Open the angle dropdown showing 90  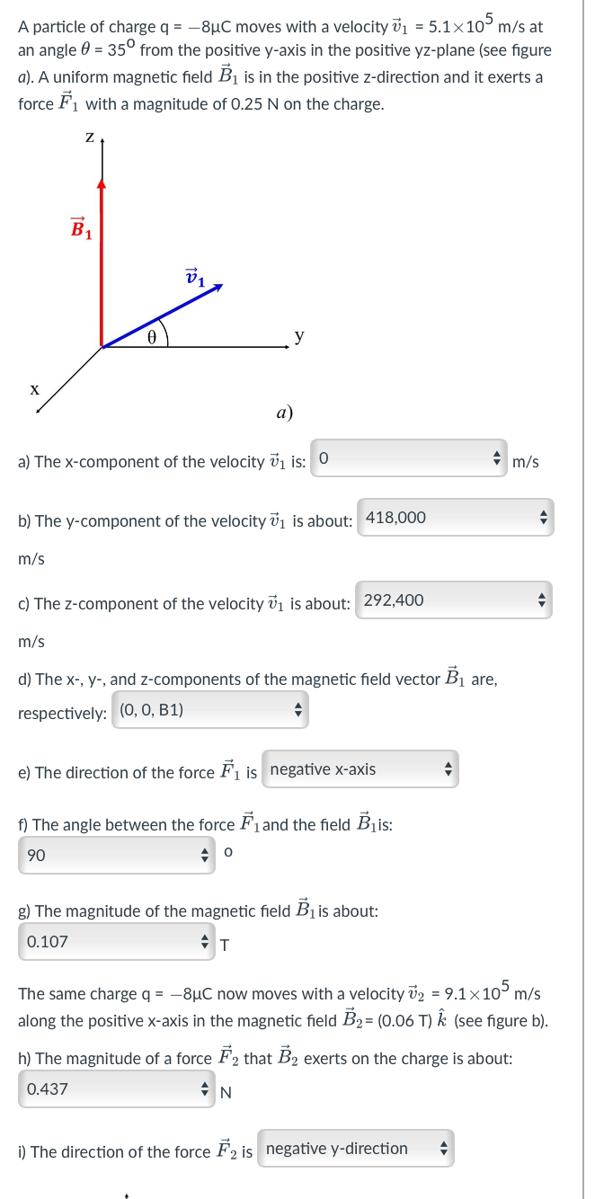coord(108,855)
